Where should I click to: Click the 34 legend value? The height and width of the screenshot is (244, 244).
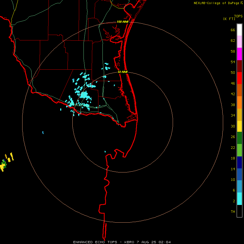233,115
